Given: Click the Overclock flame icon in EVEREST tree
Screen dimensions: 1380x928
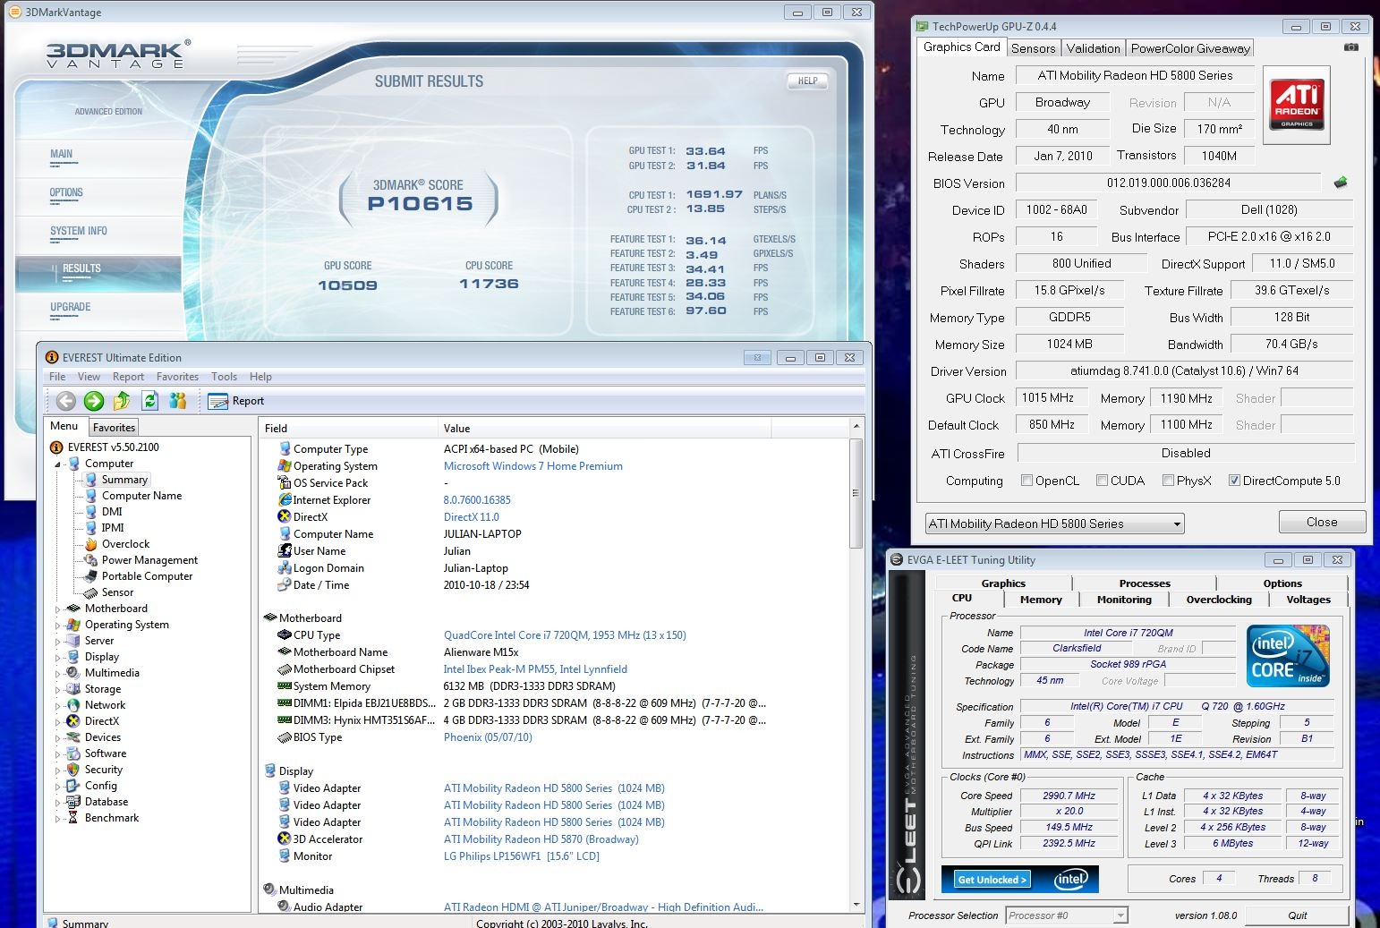Looking at the screenshot, I should [x=90, y=544].
